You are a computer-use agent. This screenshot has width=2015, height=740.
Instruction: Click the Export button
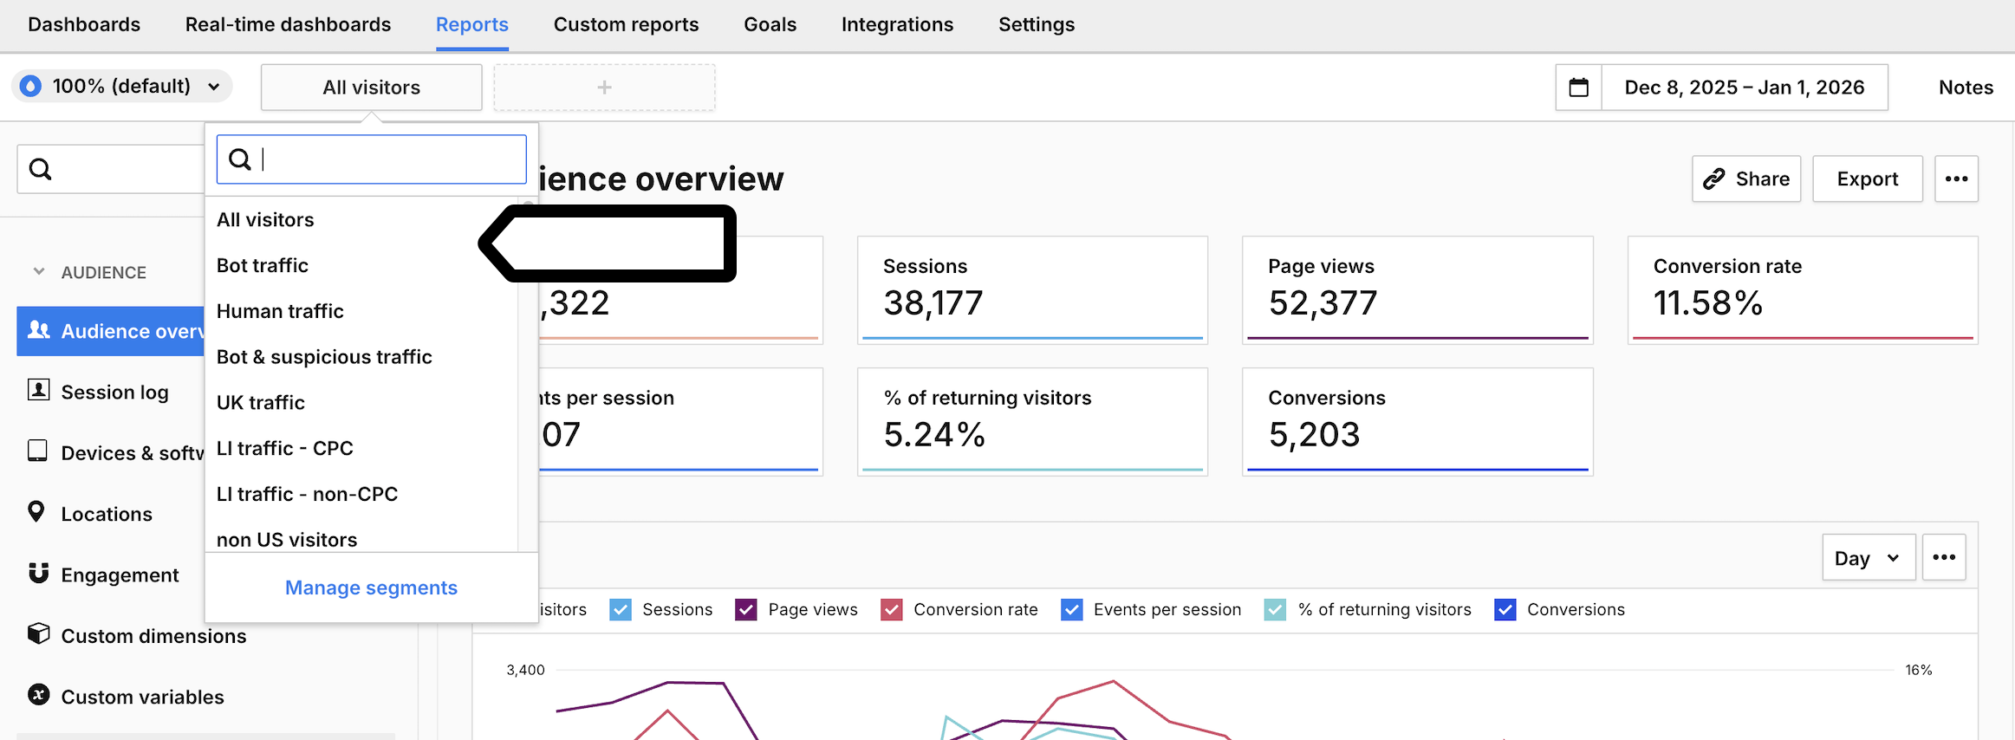point(1868,179)
